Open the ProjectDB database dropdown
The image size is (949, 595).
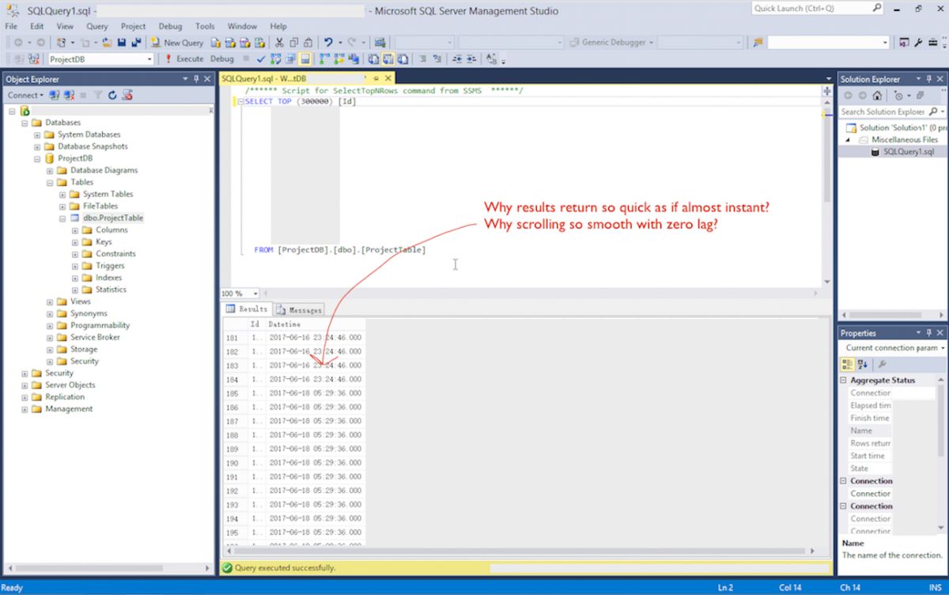[149, 59]
